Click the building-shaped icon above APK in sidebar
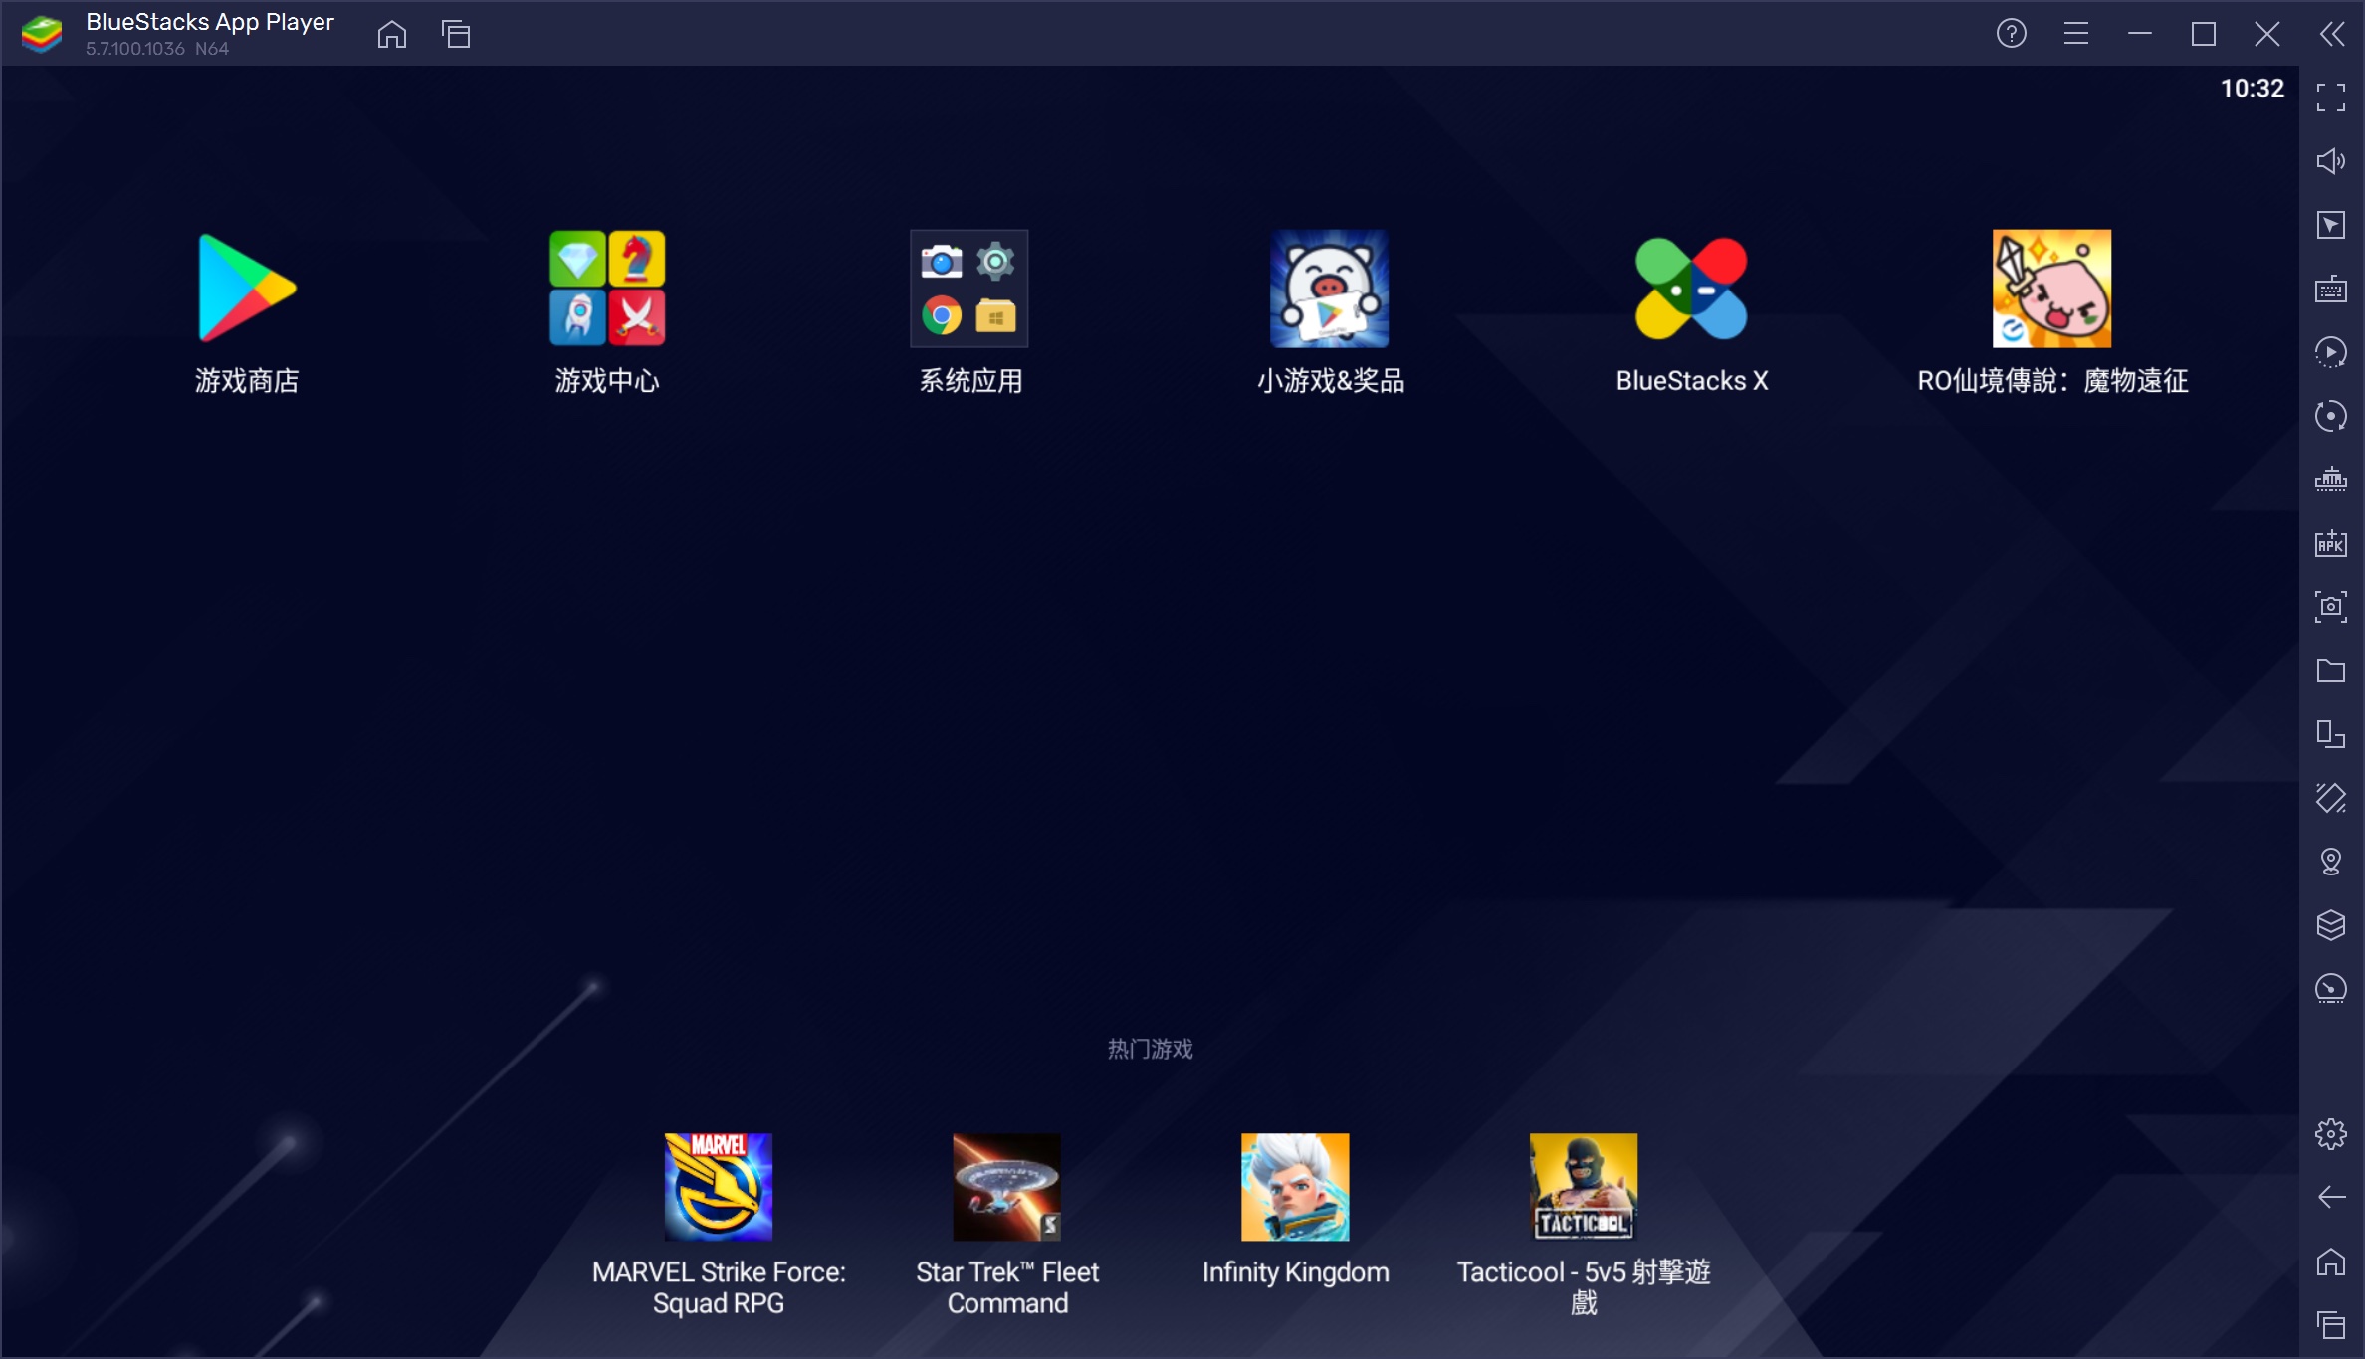2365x1359 pixels. coord(2331,480)
